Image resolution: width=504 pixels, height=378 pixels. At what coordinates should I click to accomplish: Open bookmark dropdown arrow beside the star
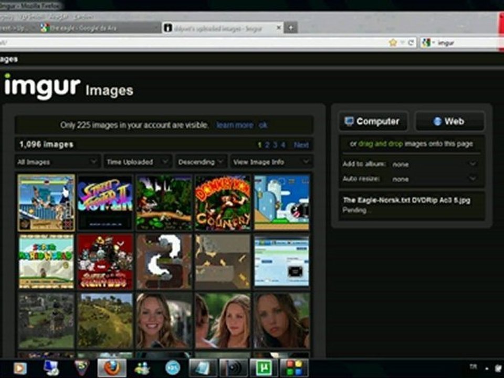[402, 43]
